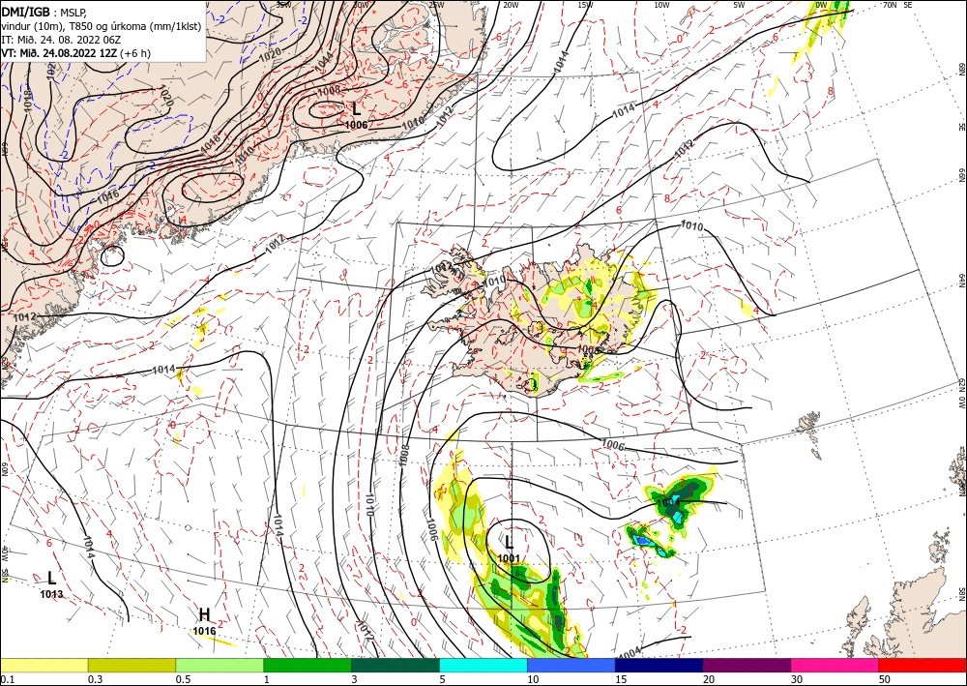Pick the blue 10–15 legend swatch

click(571, 665)
